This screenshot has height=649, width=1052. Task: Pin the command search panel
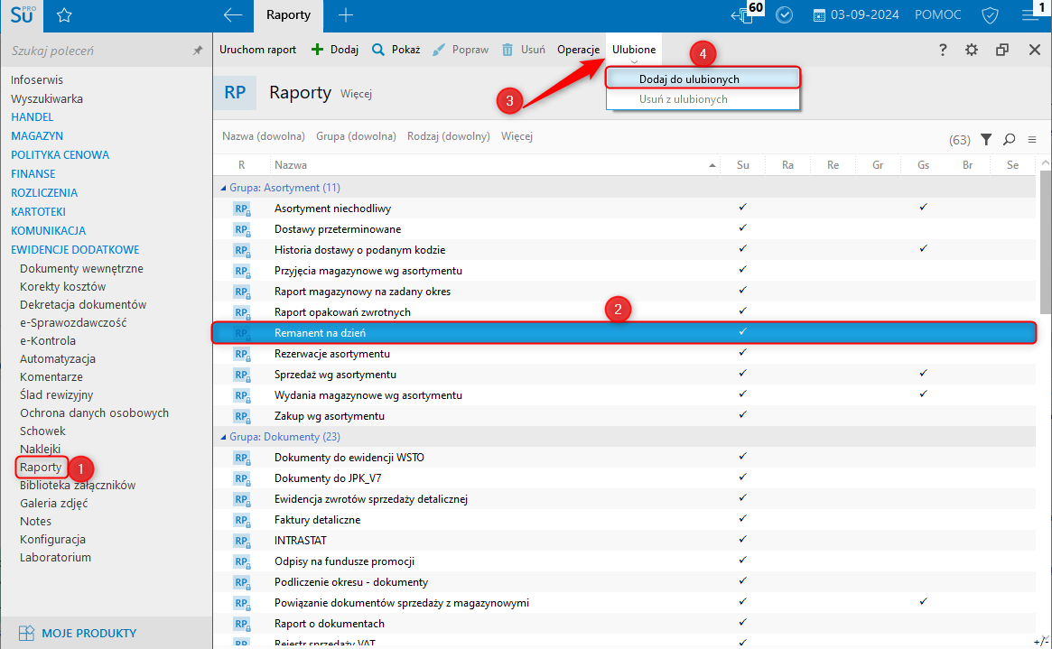tap(197, 51)
